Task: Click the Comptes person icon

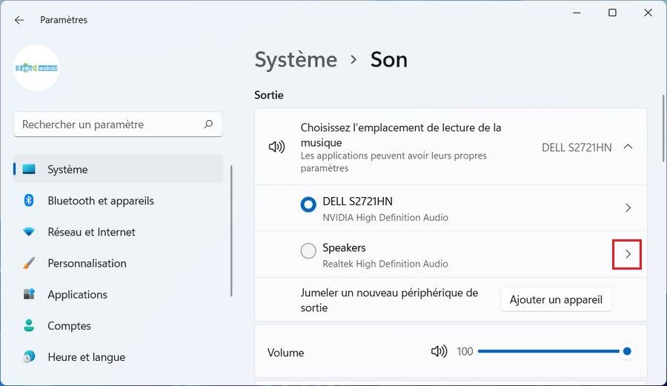Action: pyautogui.click(x=29, y=326)
